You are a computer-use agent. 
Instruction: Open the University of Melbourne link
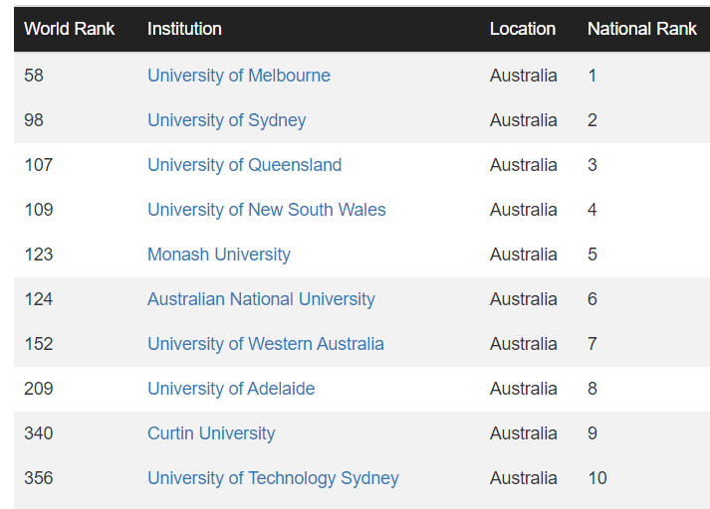tap(239, 76)
